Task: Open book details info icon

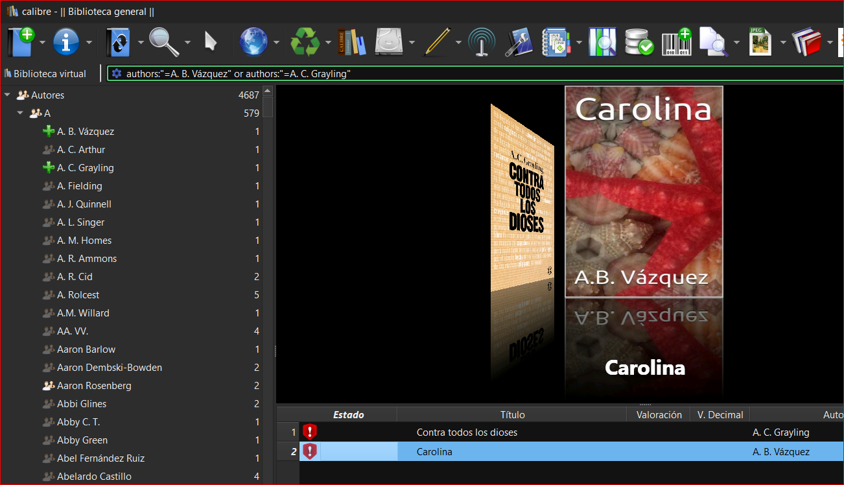Action: (x=65, y=42)
